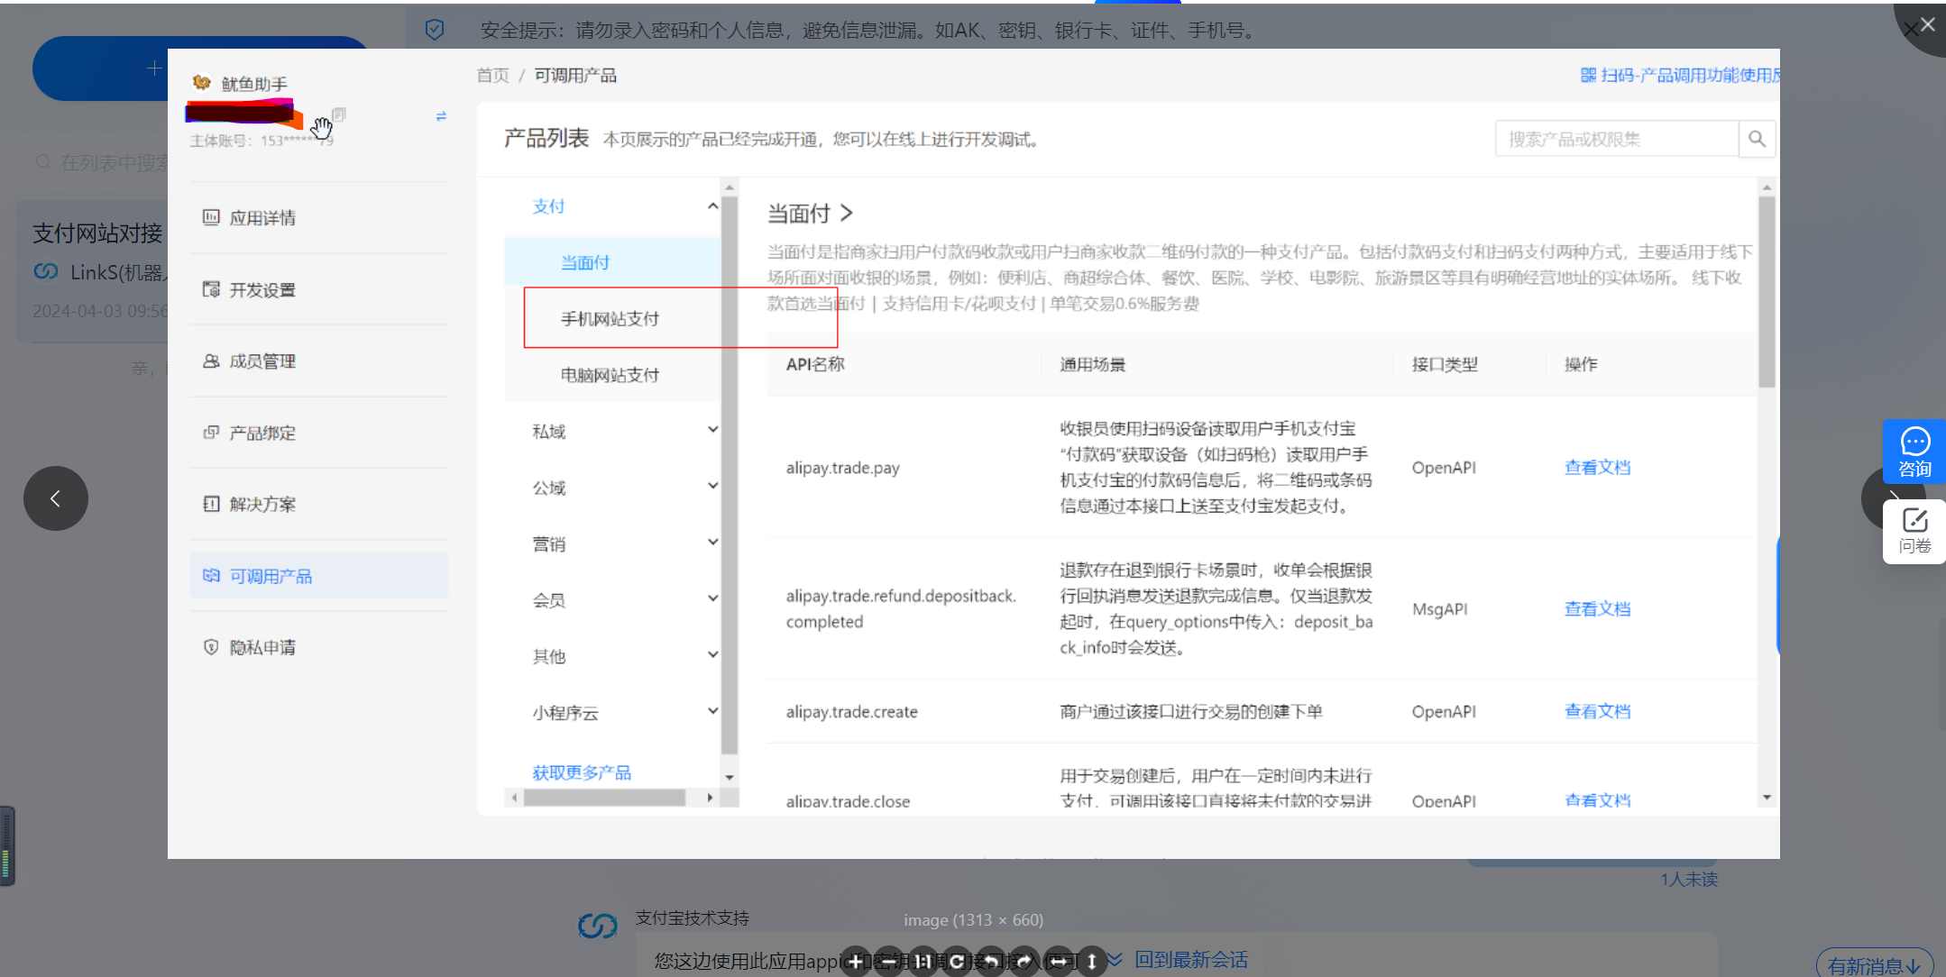The width and height of the screenshot is (1946, 977).
Task: Reset image to 1:1 scale
Action: (923, 962)
